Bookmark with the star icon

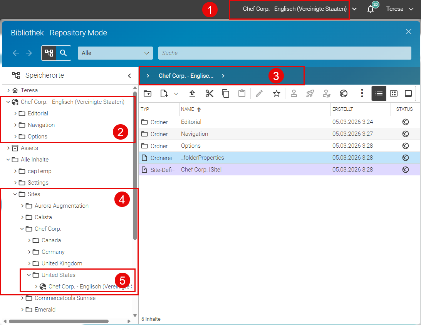(277, 93)
